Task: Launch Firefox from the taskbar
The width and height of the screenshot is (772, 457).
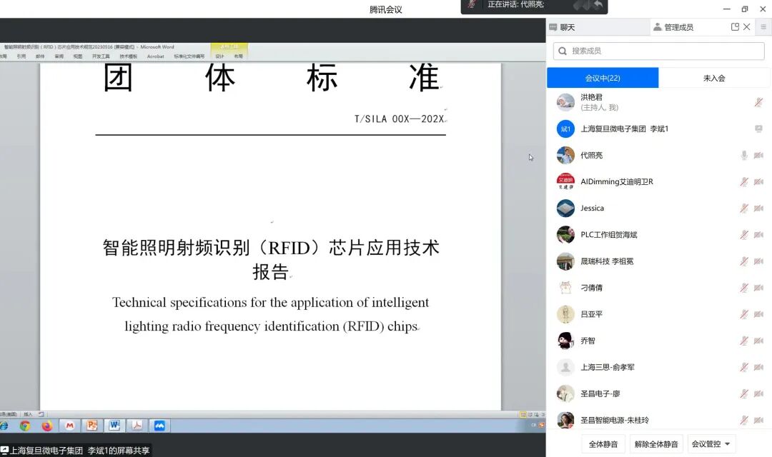Action: click(46, 426)
